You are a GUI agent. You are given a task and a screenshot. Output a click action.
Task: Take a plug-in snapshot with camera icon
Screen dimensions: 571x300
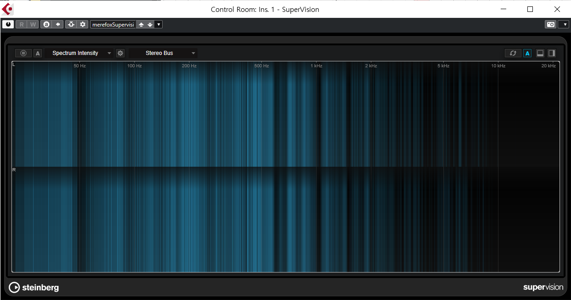[550, 24]
